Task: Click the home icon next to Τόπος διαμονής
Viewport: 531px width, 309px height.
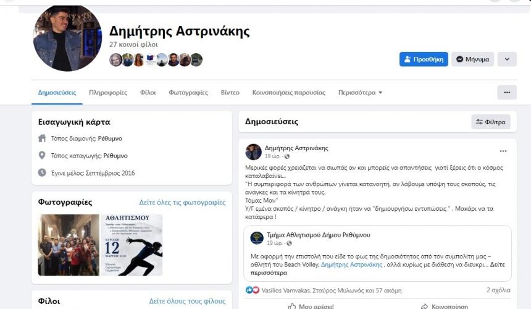Action: click(x=42, y=138)
